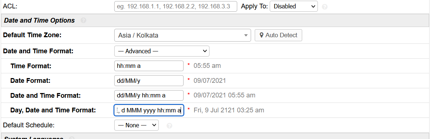Open the Apply To dropdown showing Disabled
The image size is (431, 139).
(293, 6)
